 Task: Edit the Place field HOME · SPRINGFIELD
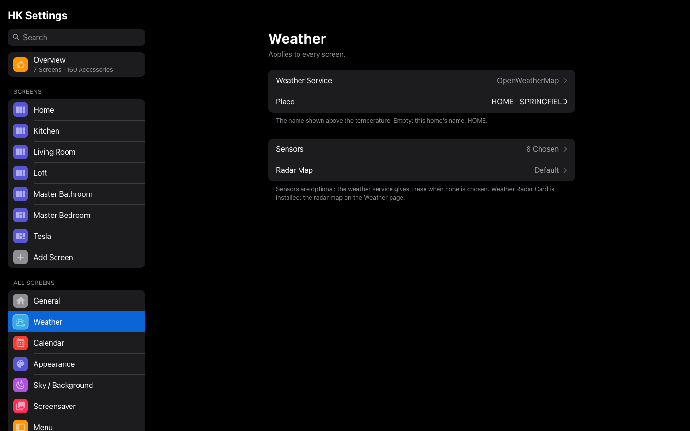[x=529, y=102]
